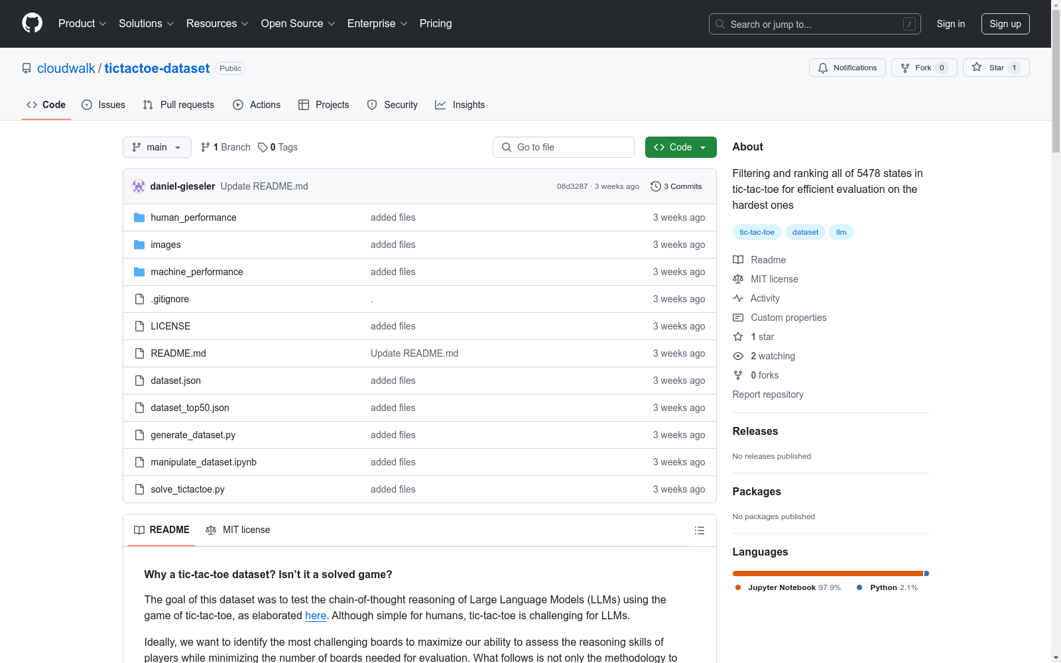Open the 'here' hyperlink in README text
This screenshot has width=1061, height=663.
click(316, 615)
